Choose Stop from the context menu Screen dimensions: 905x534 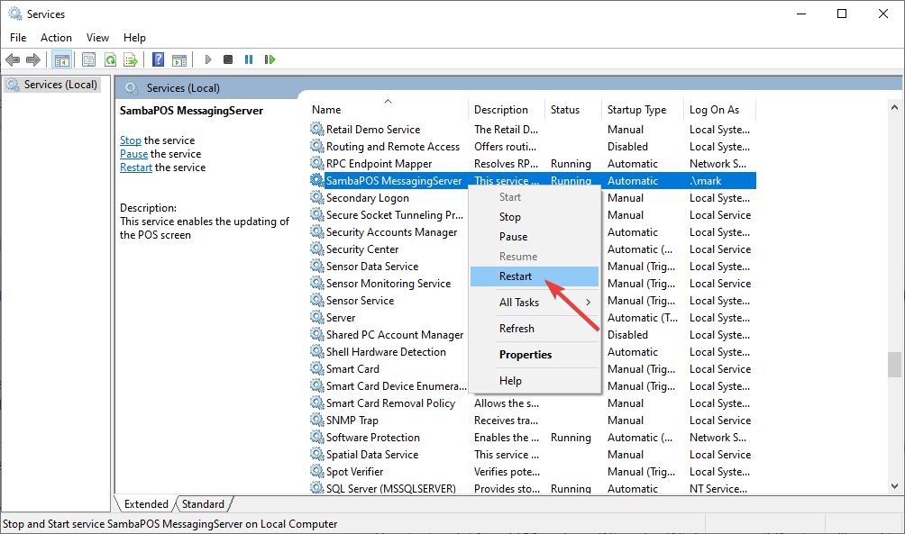point(535,217)
